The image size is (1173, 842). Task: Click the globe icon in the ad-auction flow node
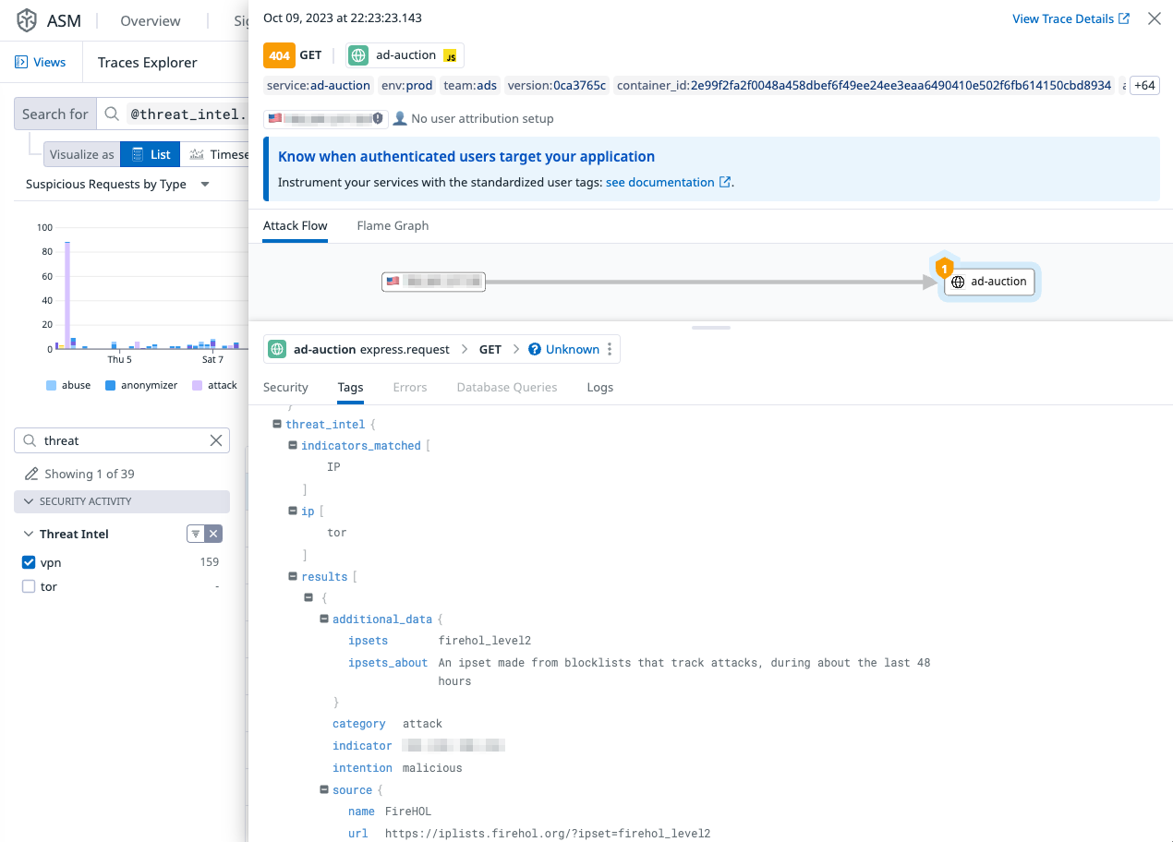pos(959,282)
